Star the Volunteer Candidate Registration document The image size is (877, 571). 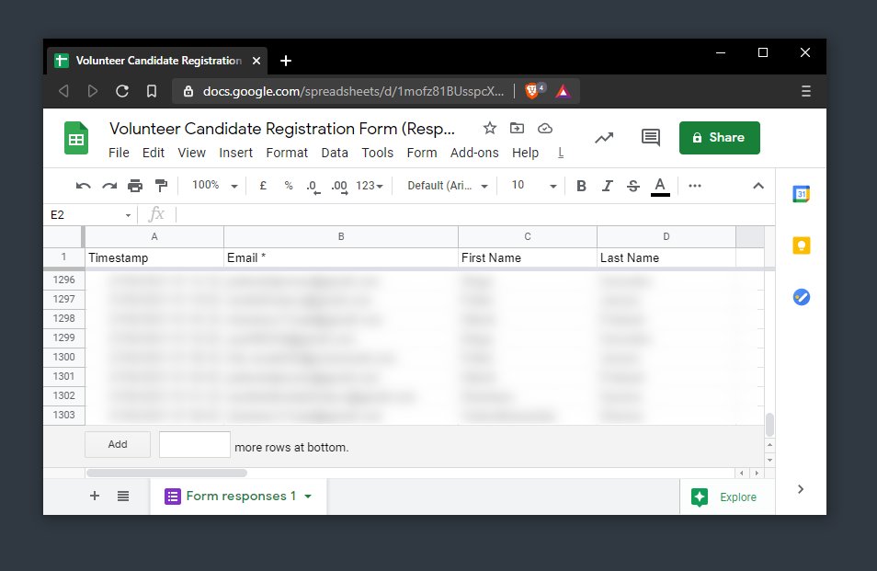(x=489, y=128)
